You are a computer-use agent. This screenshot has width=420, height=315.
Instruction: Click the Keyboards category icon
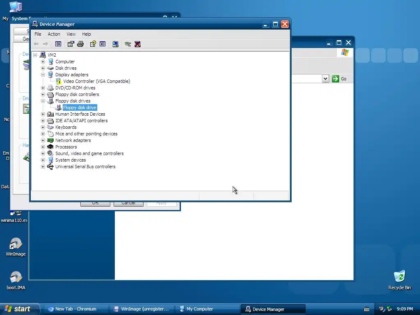click(x=50, y=127)
